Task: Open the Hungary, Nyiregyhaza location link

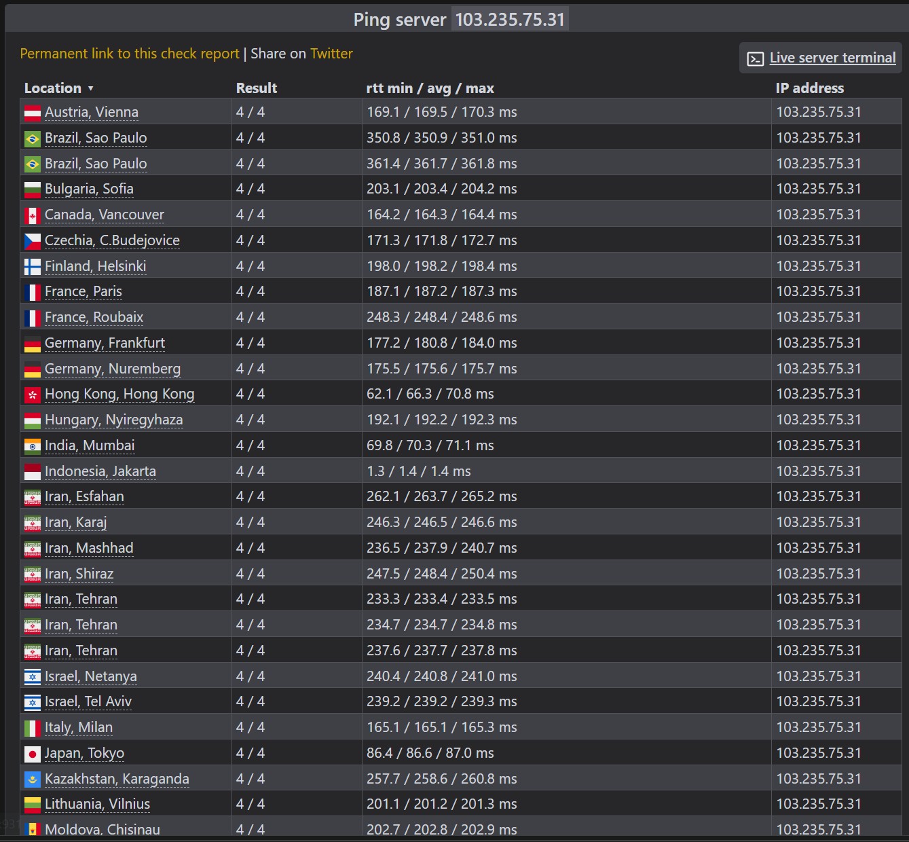Action: 114,420
